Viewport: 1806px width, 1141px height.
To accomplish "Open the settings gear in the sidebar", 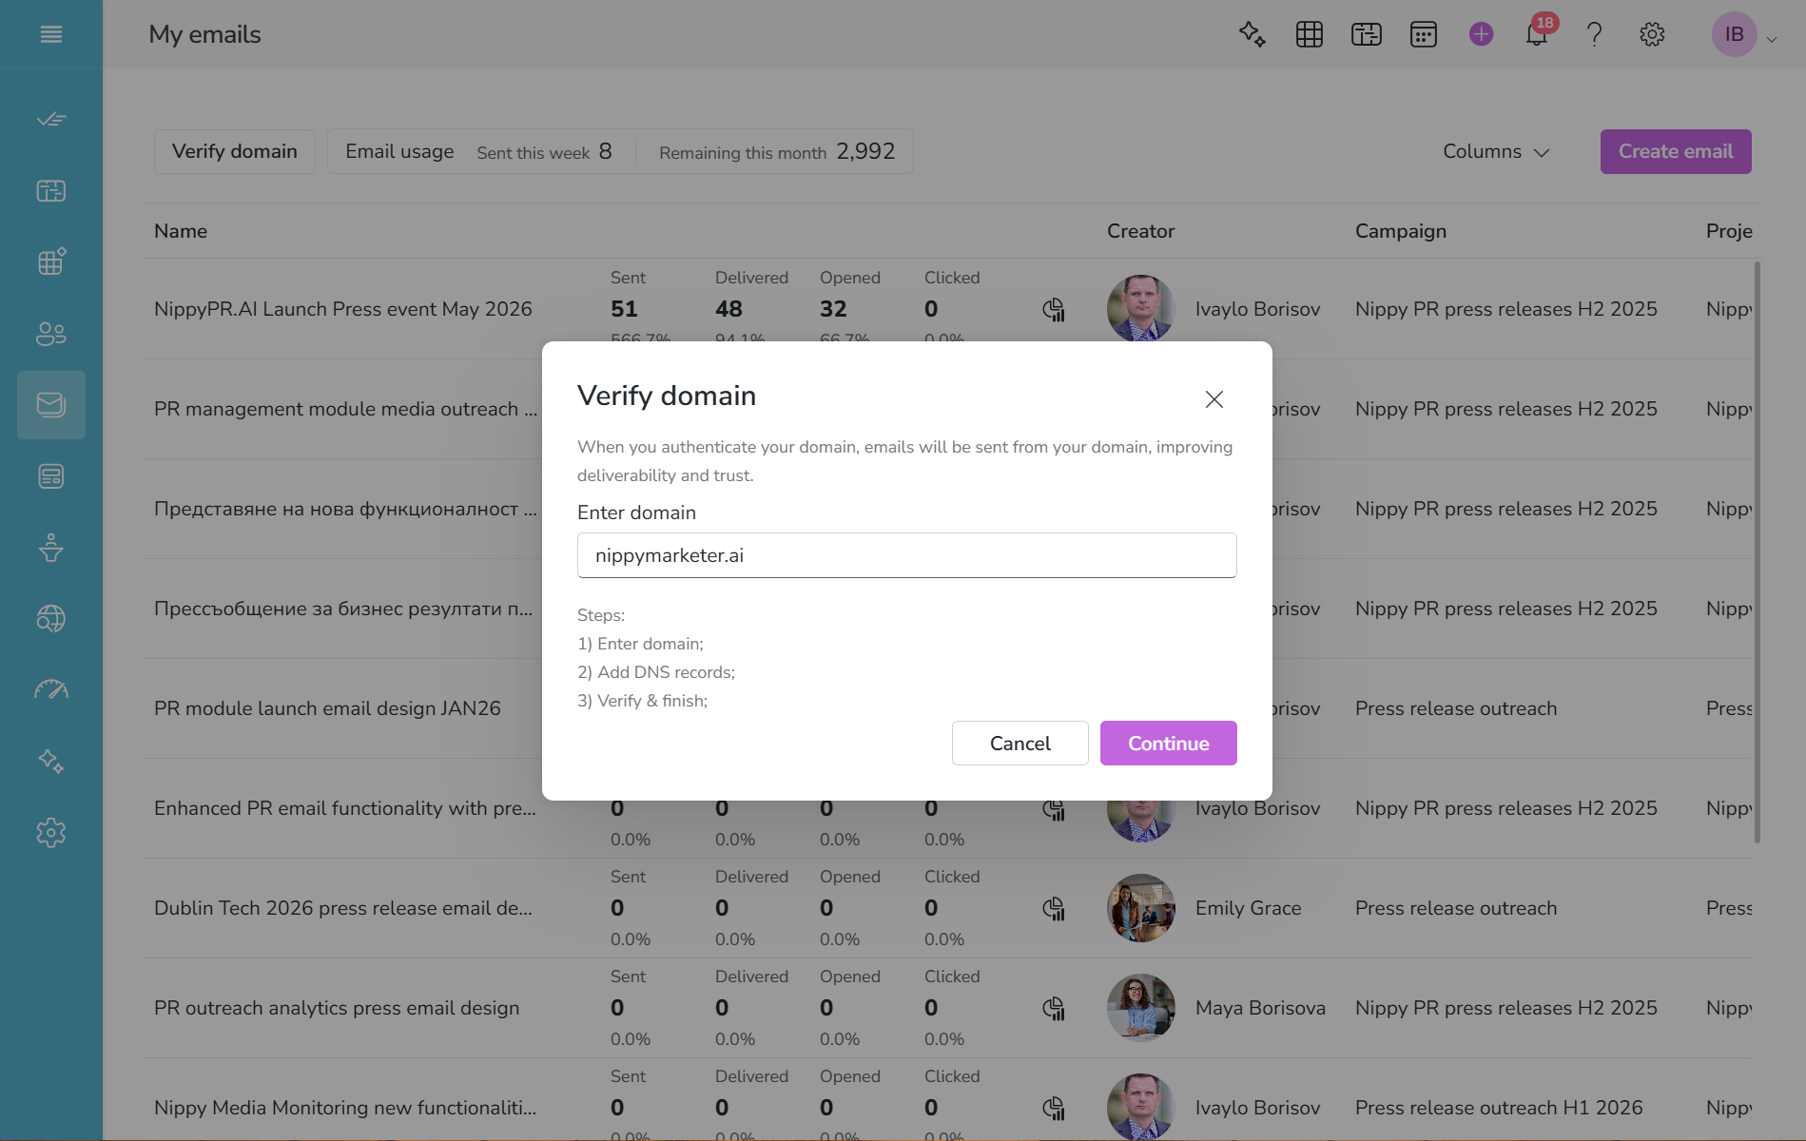I will point(51,833).
